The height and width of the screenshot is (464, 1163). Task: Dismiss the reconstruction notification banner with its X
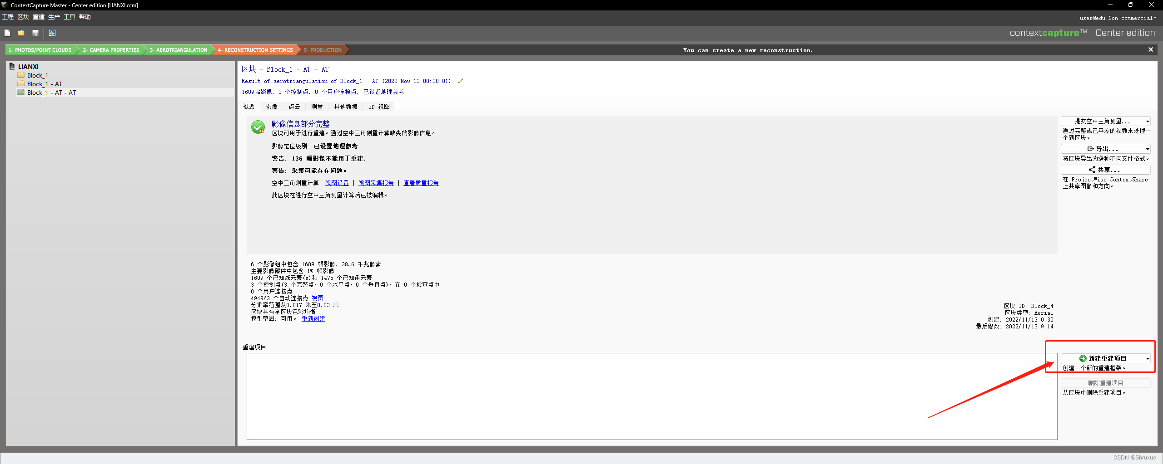pyautogui.click(x=1151, y=49)
